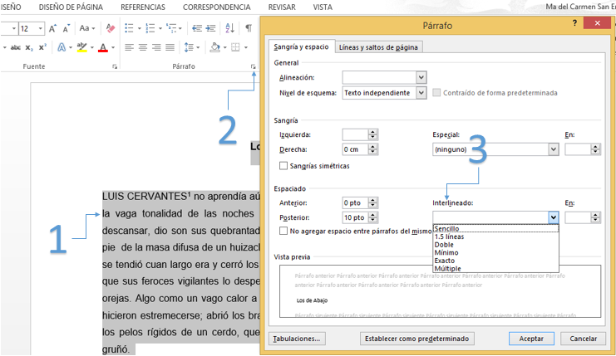Click the red font color swatch button
Viewport: 616px width, 356px height.
click(102, 47)
